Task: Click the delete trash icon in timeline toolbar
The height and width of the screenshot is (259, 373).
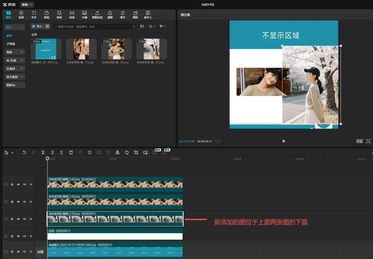Action: click(71, 152)
